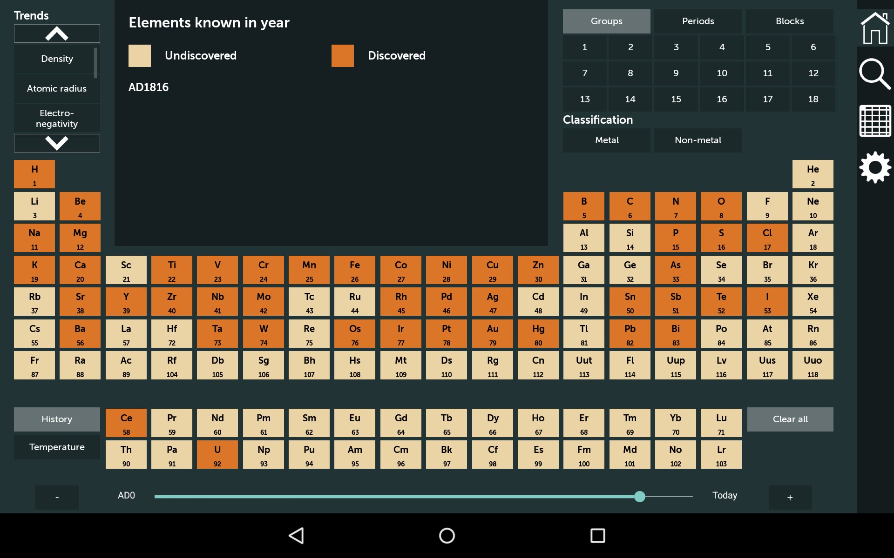Select the Uranium element tile

pyautogui.click(x=217, y=455)
